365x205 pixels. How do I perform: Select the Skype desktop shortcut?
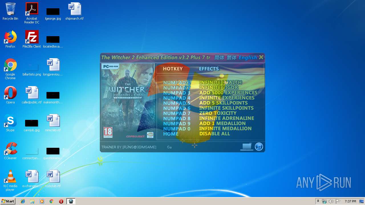(10, 123)
